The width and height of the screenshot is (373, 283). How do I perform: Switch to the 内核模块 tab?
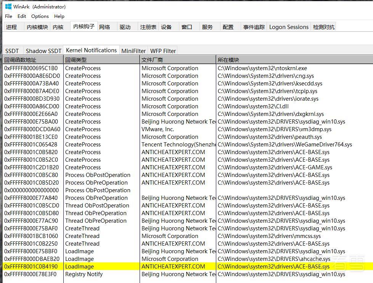(37, 27)
